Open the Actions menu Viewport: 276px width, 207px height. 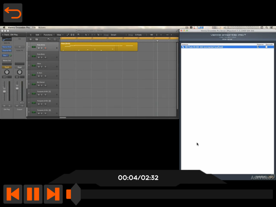[x=42, y=27]
